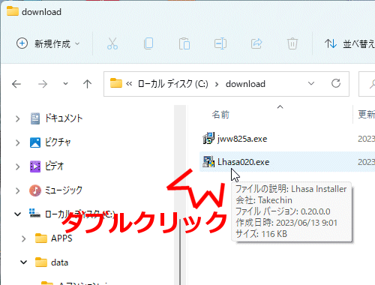375x285 pixels.
Task: Select the file Lhasa020.exe
Action: pos(243,162)
